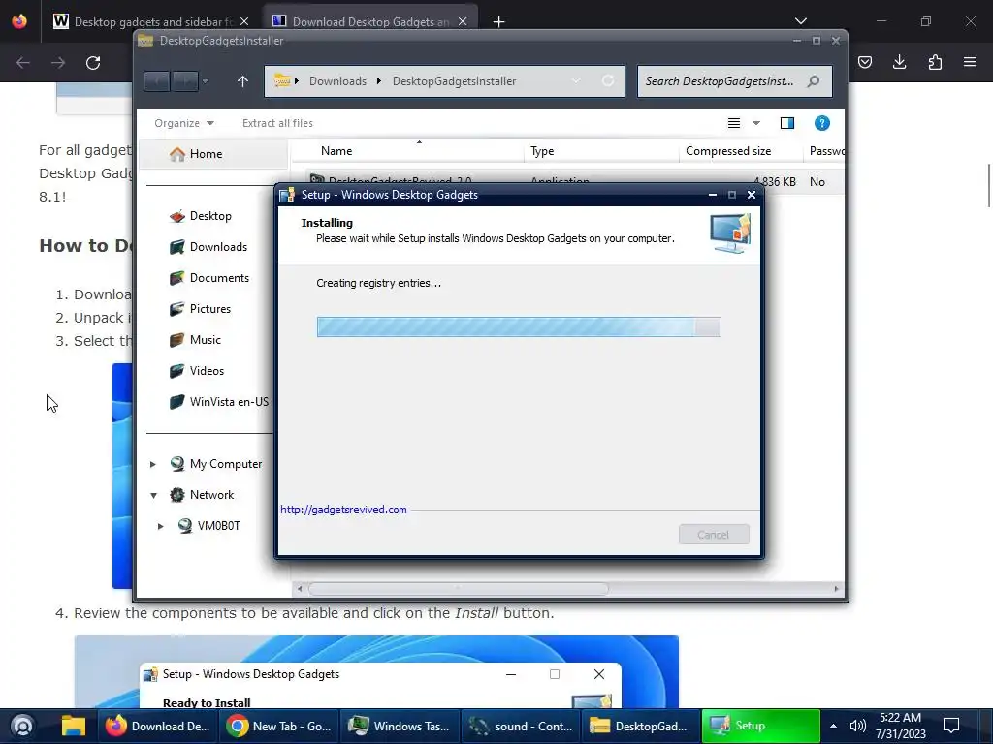This screenshot has width=993, height=744.
Task: Click the Windows Start button
Action: coord(22,726)
